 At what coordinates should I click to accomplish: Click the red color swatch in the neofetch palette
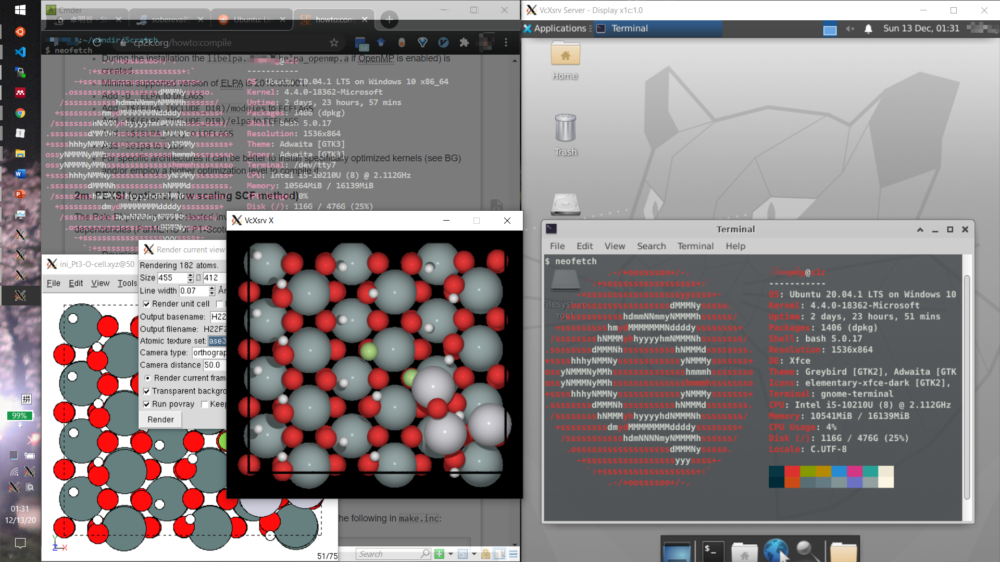click(x=792, y=471)
